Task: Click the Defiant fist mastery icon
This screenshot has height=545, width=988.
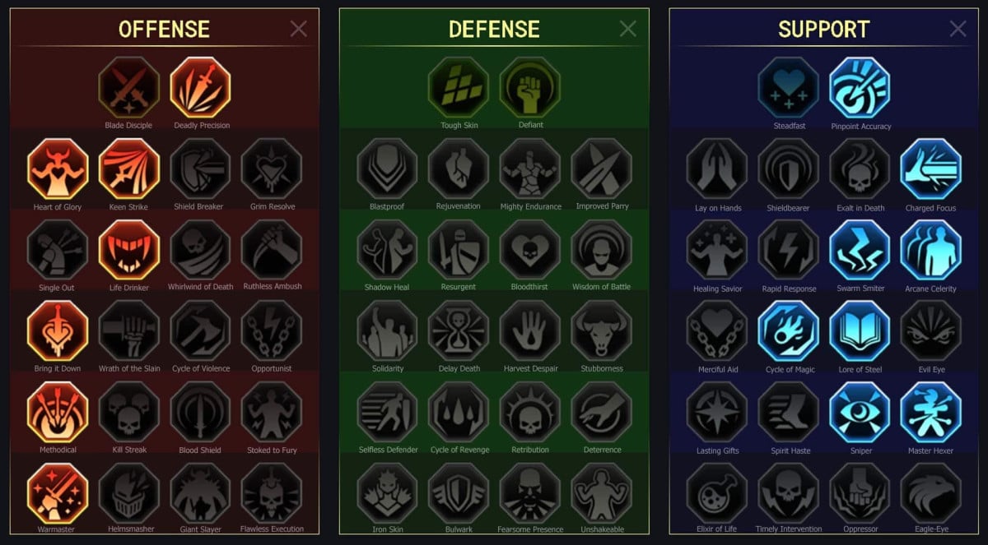Action: (x=530, y=87)
